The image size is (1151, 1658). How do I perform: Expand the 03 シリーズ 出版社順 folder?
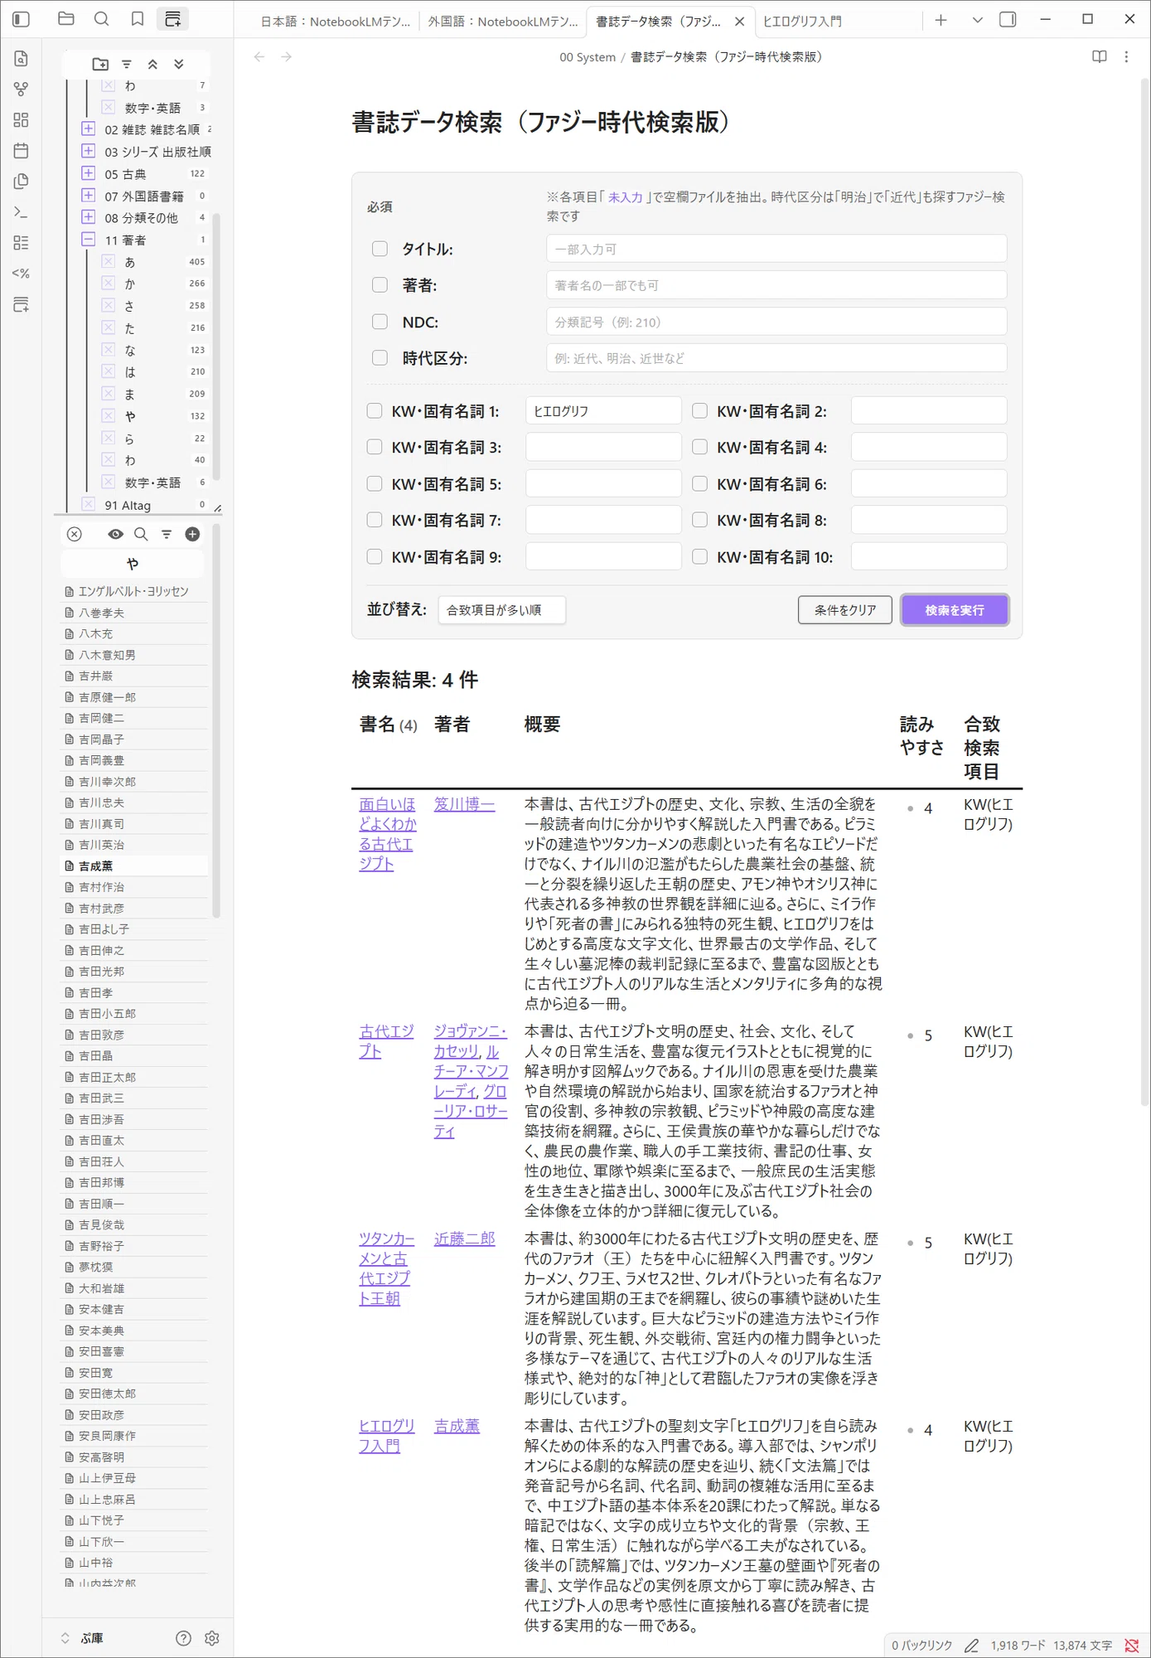pyautogui.click(x=89, y=151)
